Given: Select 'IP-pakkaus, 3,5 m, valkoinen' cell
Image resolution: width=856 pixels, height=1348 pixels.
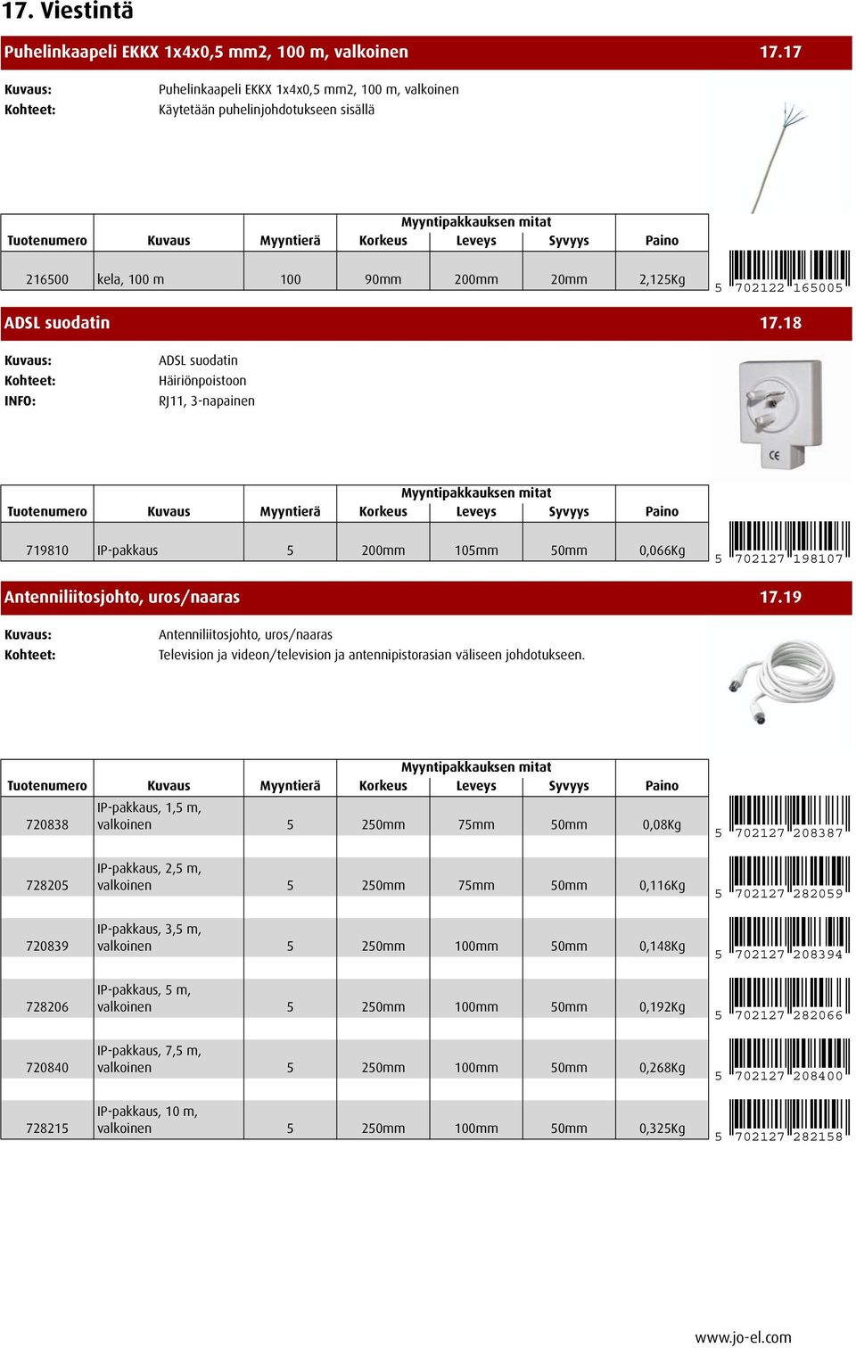Looking at the screenshot, I should click(x=149, y=938).
